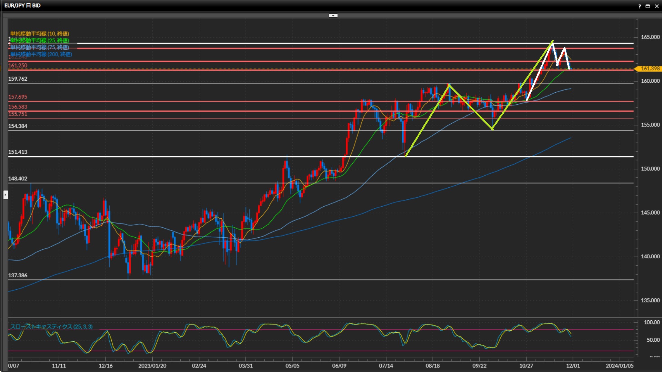Image resolution: width=662 pixels, height=372 pixels.
Task: Close the EUR/JPY chart window
Action: (x=656, y=6)
